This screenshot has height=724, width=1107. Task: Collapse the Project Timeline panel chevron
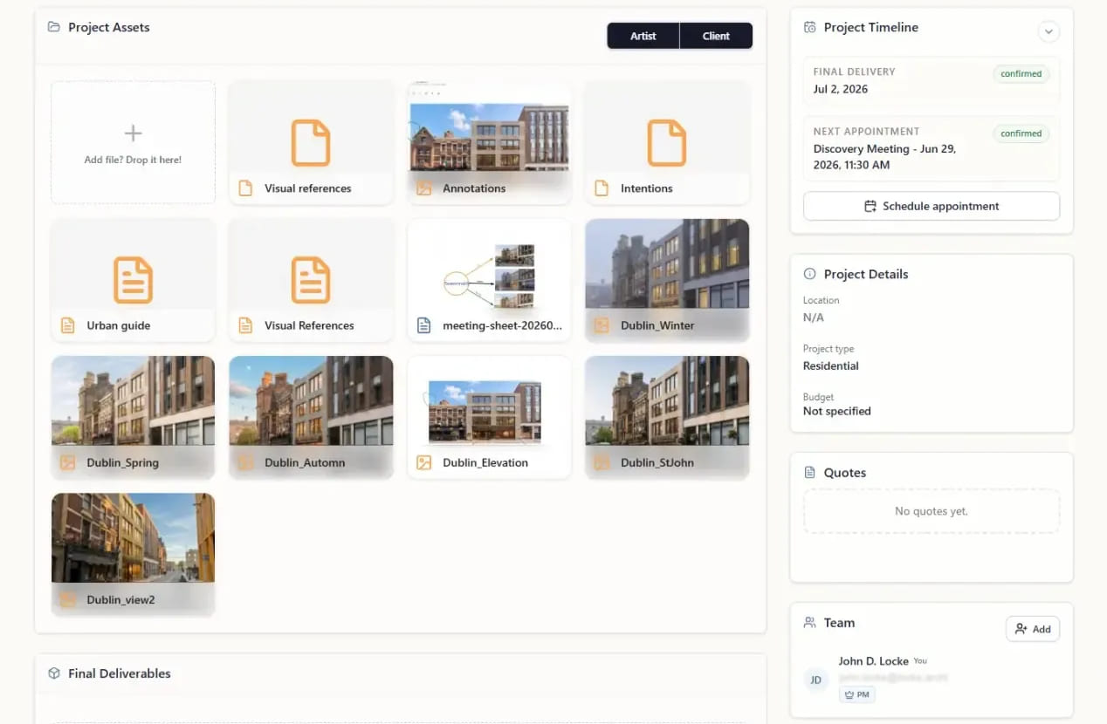coord(1049,31)
